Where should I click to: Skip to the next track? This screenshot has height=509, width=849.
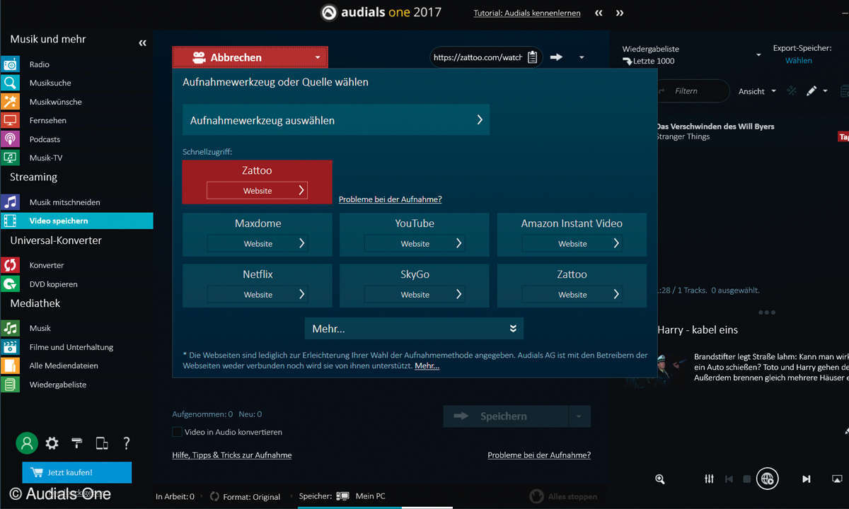point(806,479)
